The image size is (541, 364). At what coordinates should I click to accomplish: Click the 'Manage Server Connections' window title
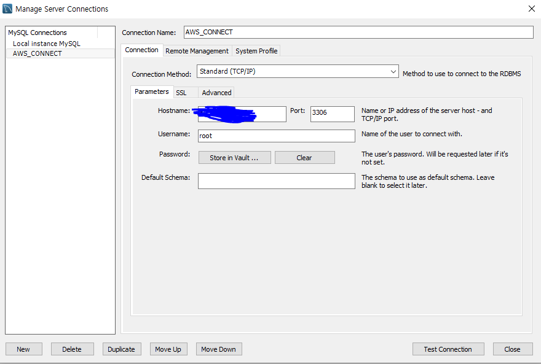point(61,9)
